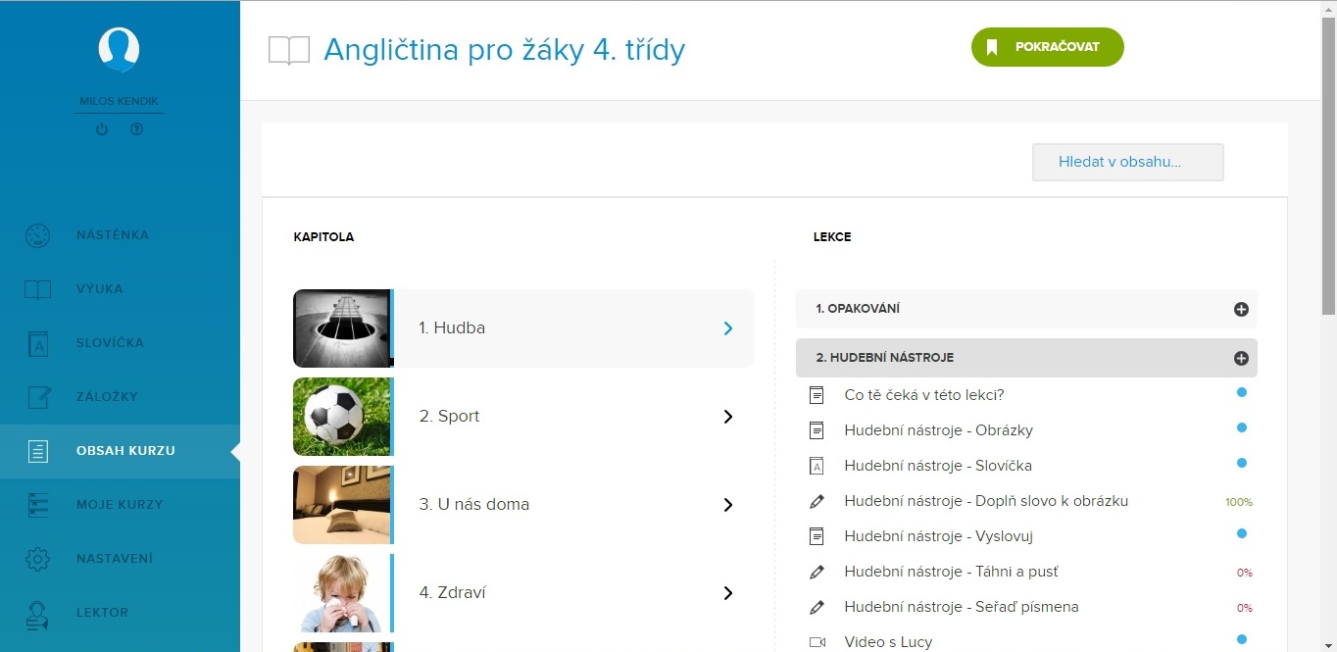This screenshot has width=1337, height=652.
Task: Open Hudební nástroje - Doplň slovo k obrázku
Action: coord(986,501)
